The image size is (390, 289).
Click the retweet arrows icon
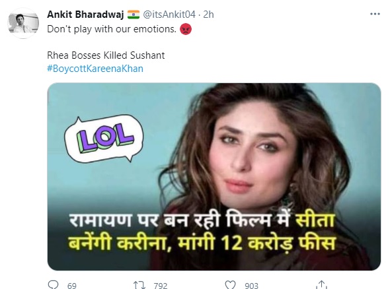pos(139,285)
